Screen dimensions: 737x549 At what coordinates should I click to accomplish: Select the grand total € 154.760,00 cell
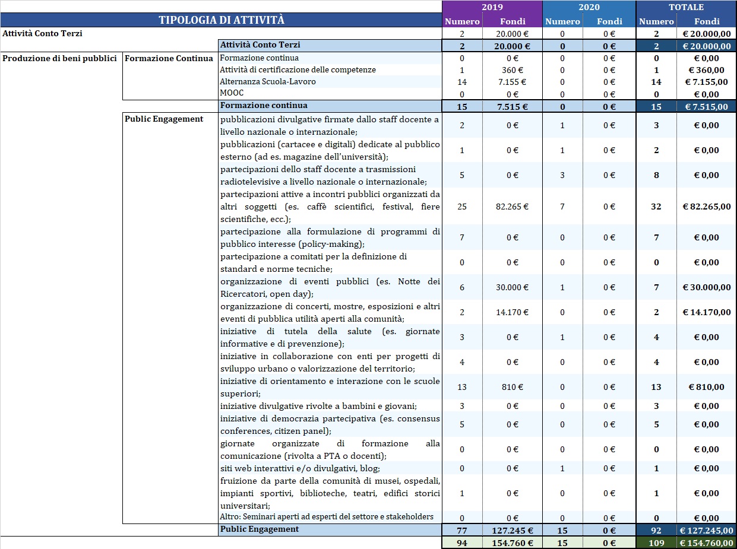(706, 542)
